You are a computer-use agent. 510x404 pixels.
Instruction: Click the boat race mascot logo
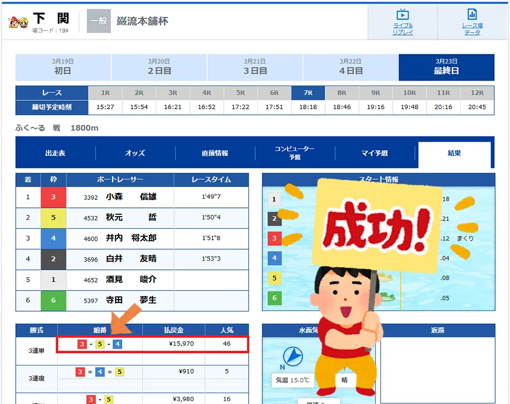[x=18, y=23]
